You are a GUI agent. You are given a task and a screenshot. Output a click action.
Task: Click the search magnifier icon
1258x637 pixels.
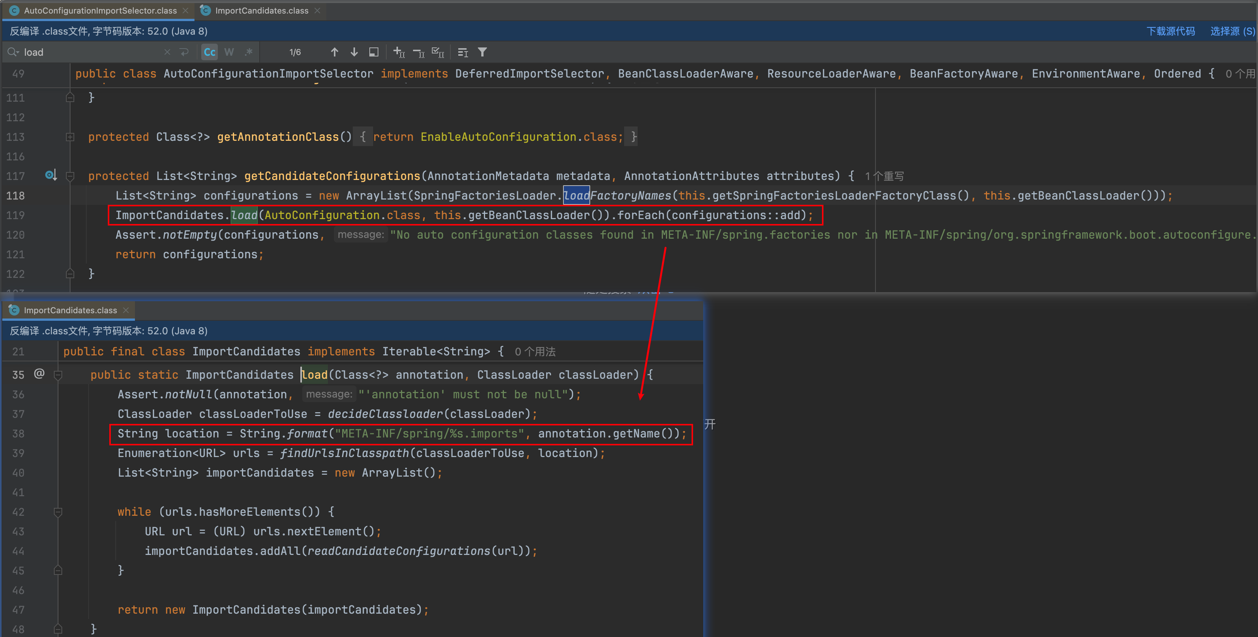pos(13,52)
